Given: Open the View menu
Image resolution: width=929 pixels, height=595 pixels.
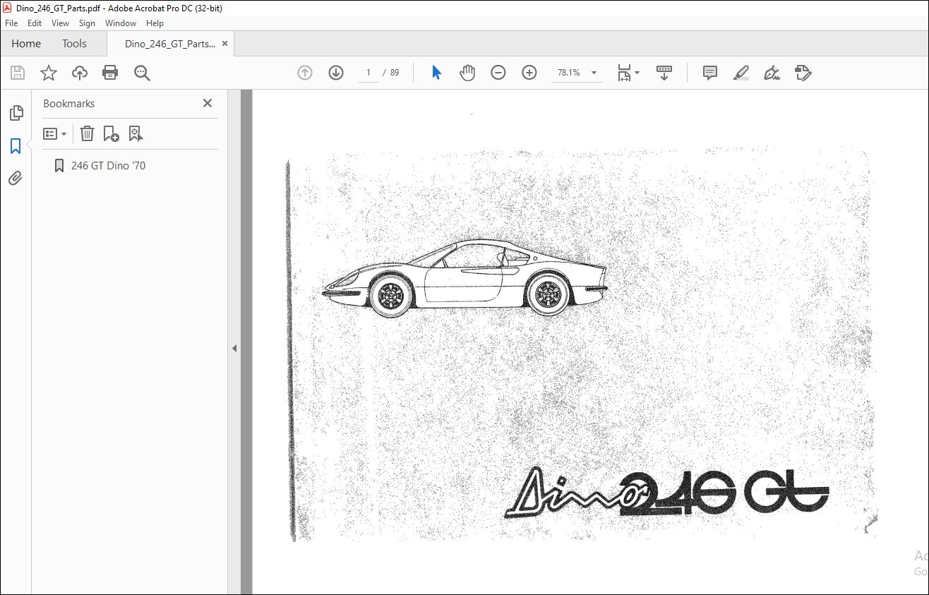Looking at the screenshot, I should pos(60,23).
